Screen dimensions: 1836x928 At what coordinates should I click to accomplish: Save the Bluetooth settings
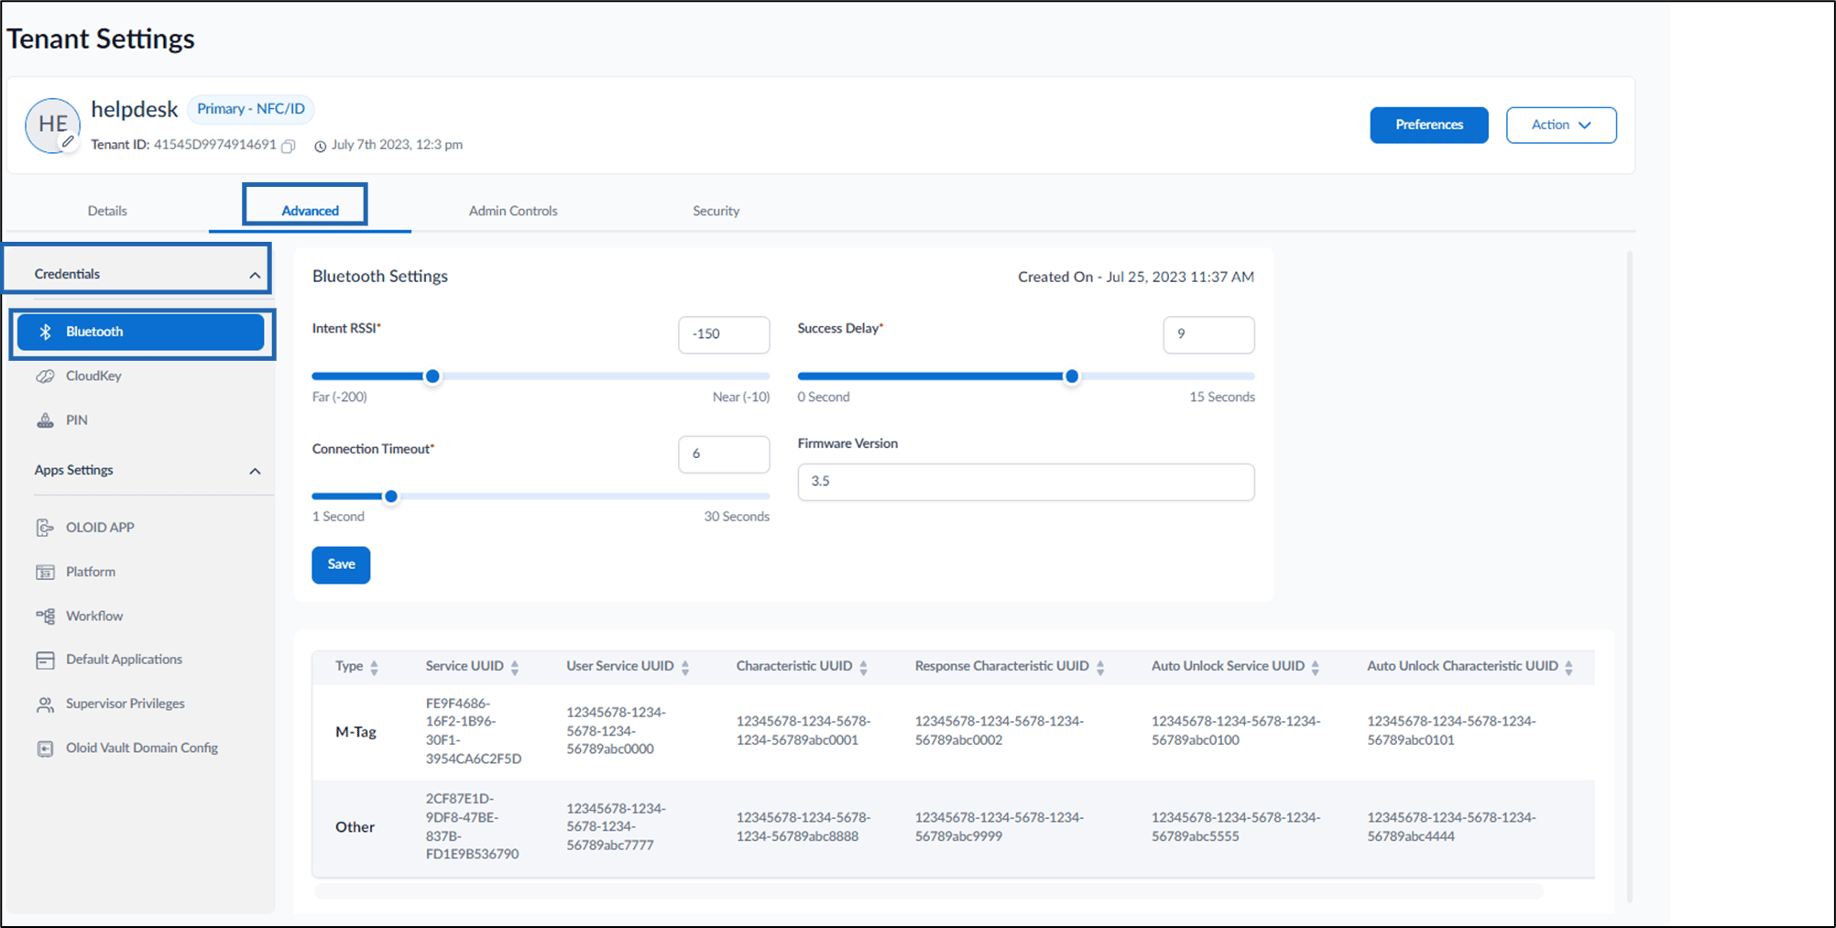point(341,565)
